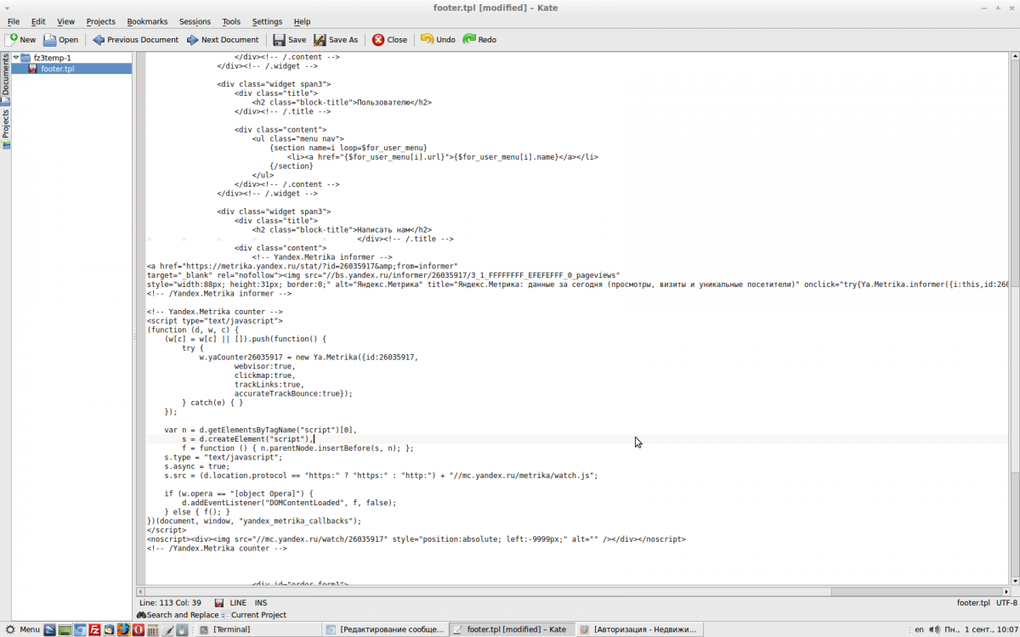This screenshot has width=1020, height=637.
Task: Switch to the Редактирование сообще... taskbar window
Action: pyautogui.click(x=386, y=629)
